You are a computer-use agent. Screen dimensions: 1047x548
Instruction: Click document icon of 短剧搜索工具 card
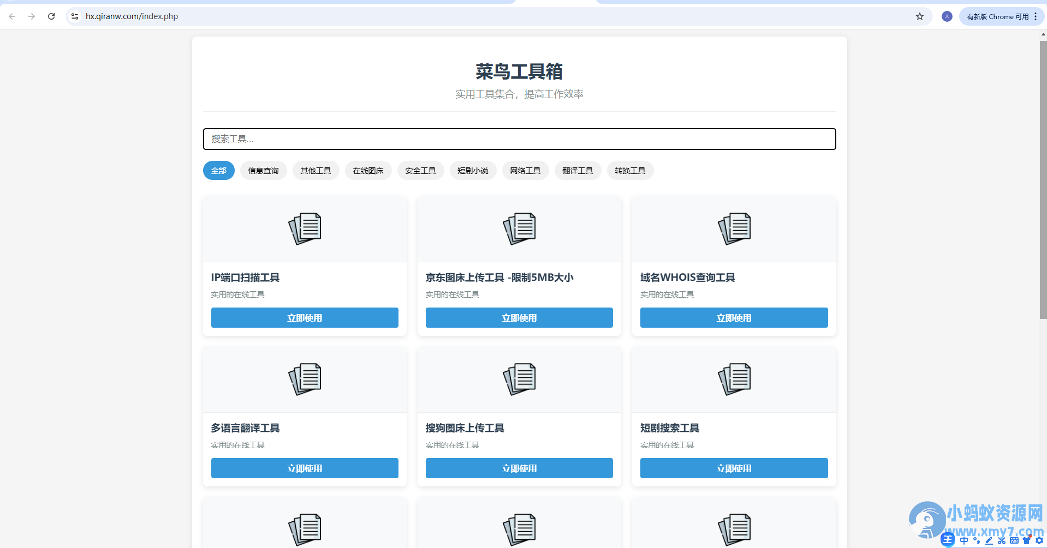(x=734, y=379)
